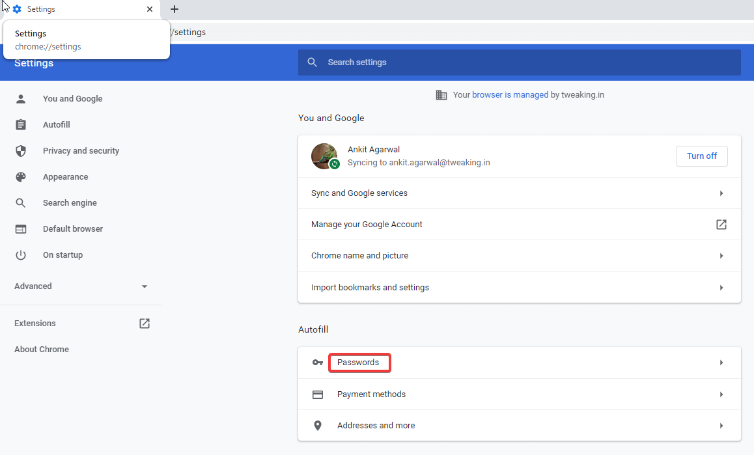Click the On startup power icon
This screenshot has height=455, width=754.
[x=21, y=255]
